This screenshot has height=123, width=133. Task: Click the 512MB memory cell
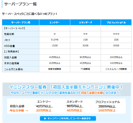coord(55,40)
